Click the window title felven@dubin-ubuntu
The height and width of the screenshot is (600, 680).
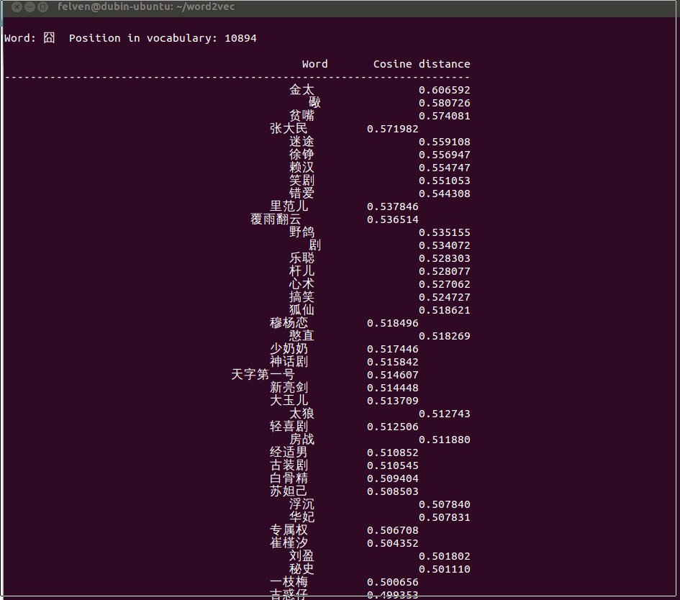[x=146, y=7]
